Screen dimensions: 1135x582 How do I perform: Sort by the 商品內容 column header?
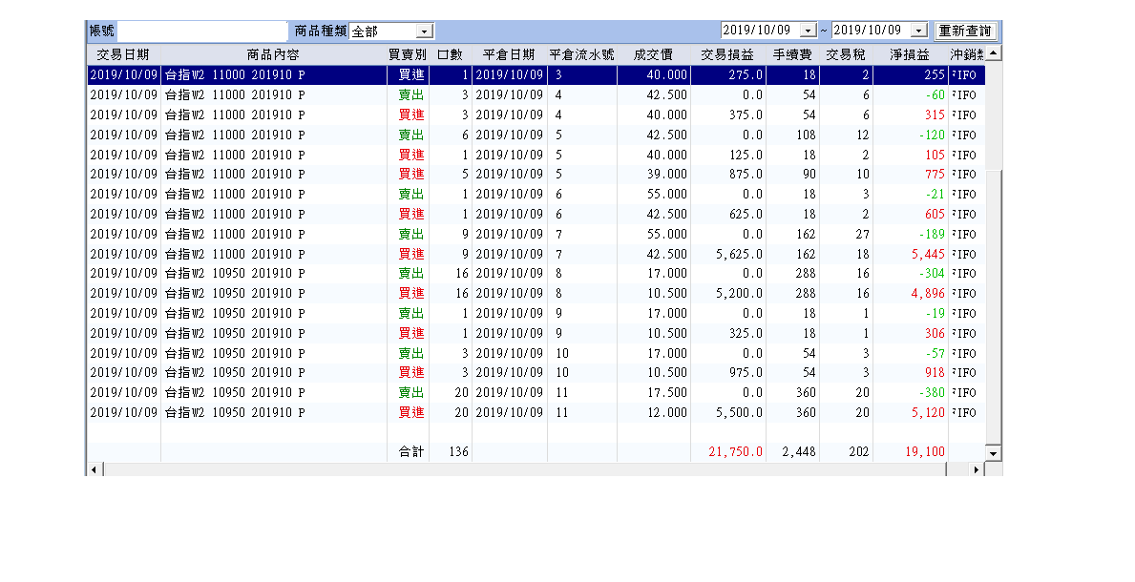(x=273, y=54)
